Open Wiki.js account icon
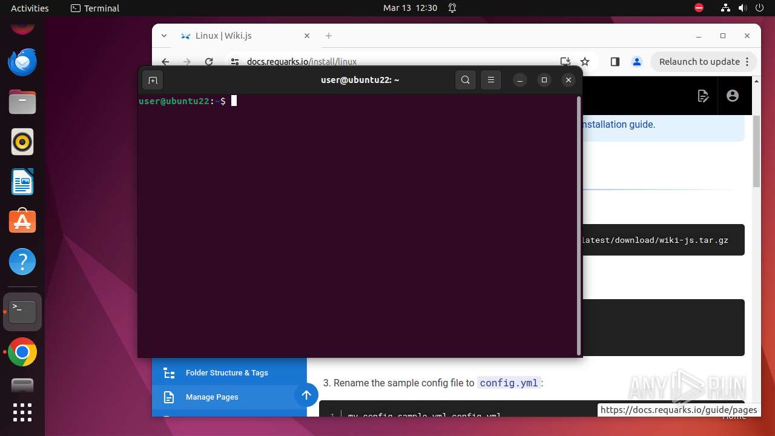 click(733, 96)
